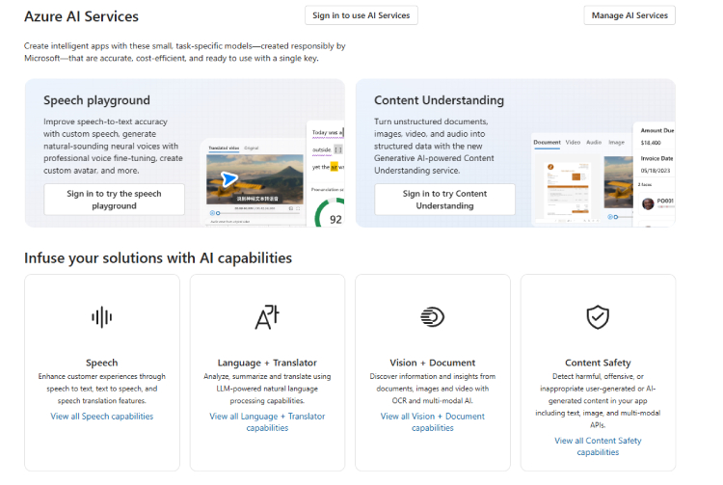The width and height of the screenshot is (723, 485).
Task: Click the Speech card title
Action: click(101, 363)
